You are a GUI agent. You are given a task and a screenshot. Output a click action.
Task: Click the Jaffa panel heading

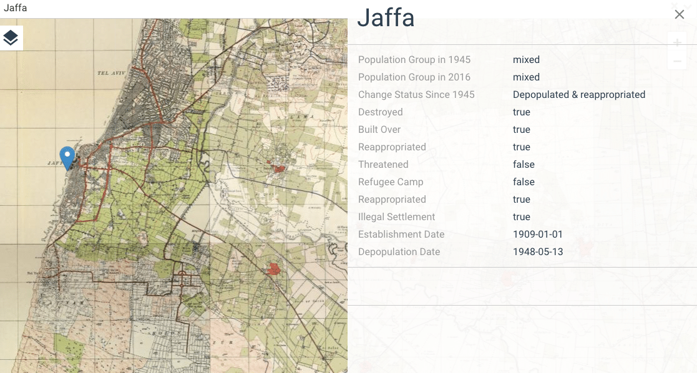386,18
